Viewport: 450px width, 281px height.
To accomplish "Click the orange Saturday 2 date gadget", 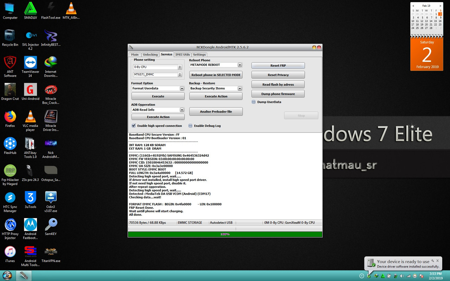I will click(427, 54).
